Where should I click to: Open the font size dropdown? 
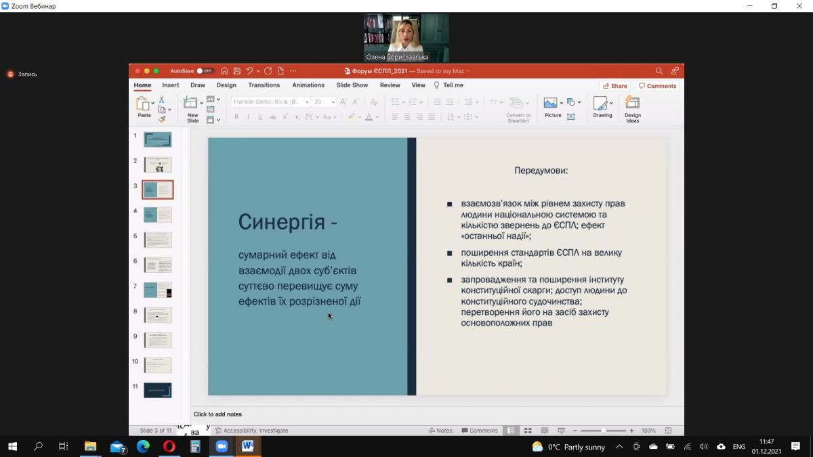point(333,102)
